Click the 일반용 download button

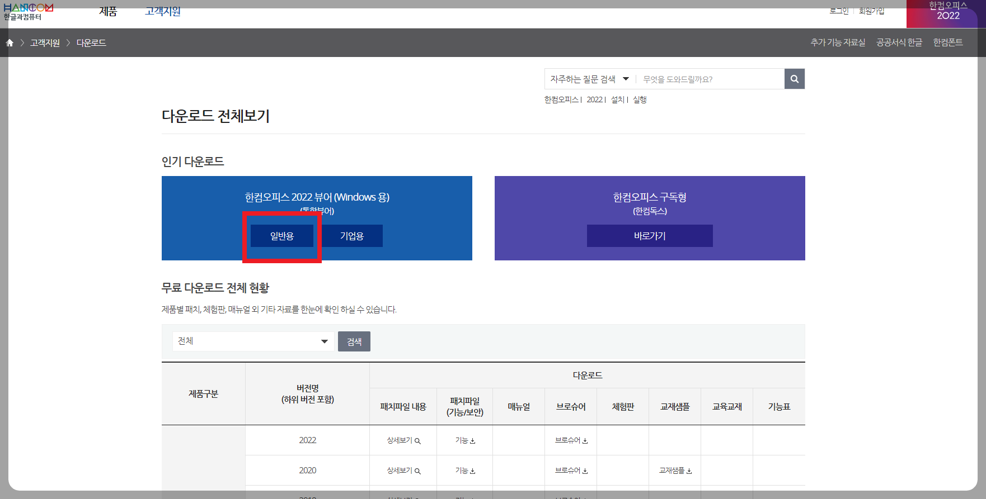(x=282, y=236)
